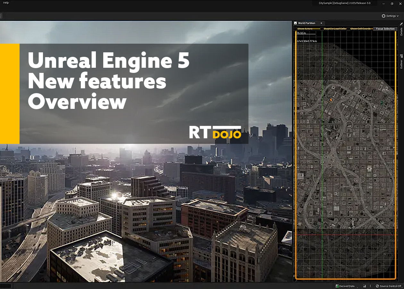This screenshot has width=404, height=289.
Task: Click the status bar chart icon
Action: click(x=365, y=286)
